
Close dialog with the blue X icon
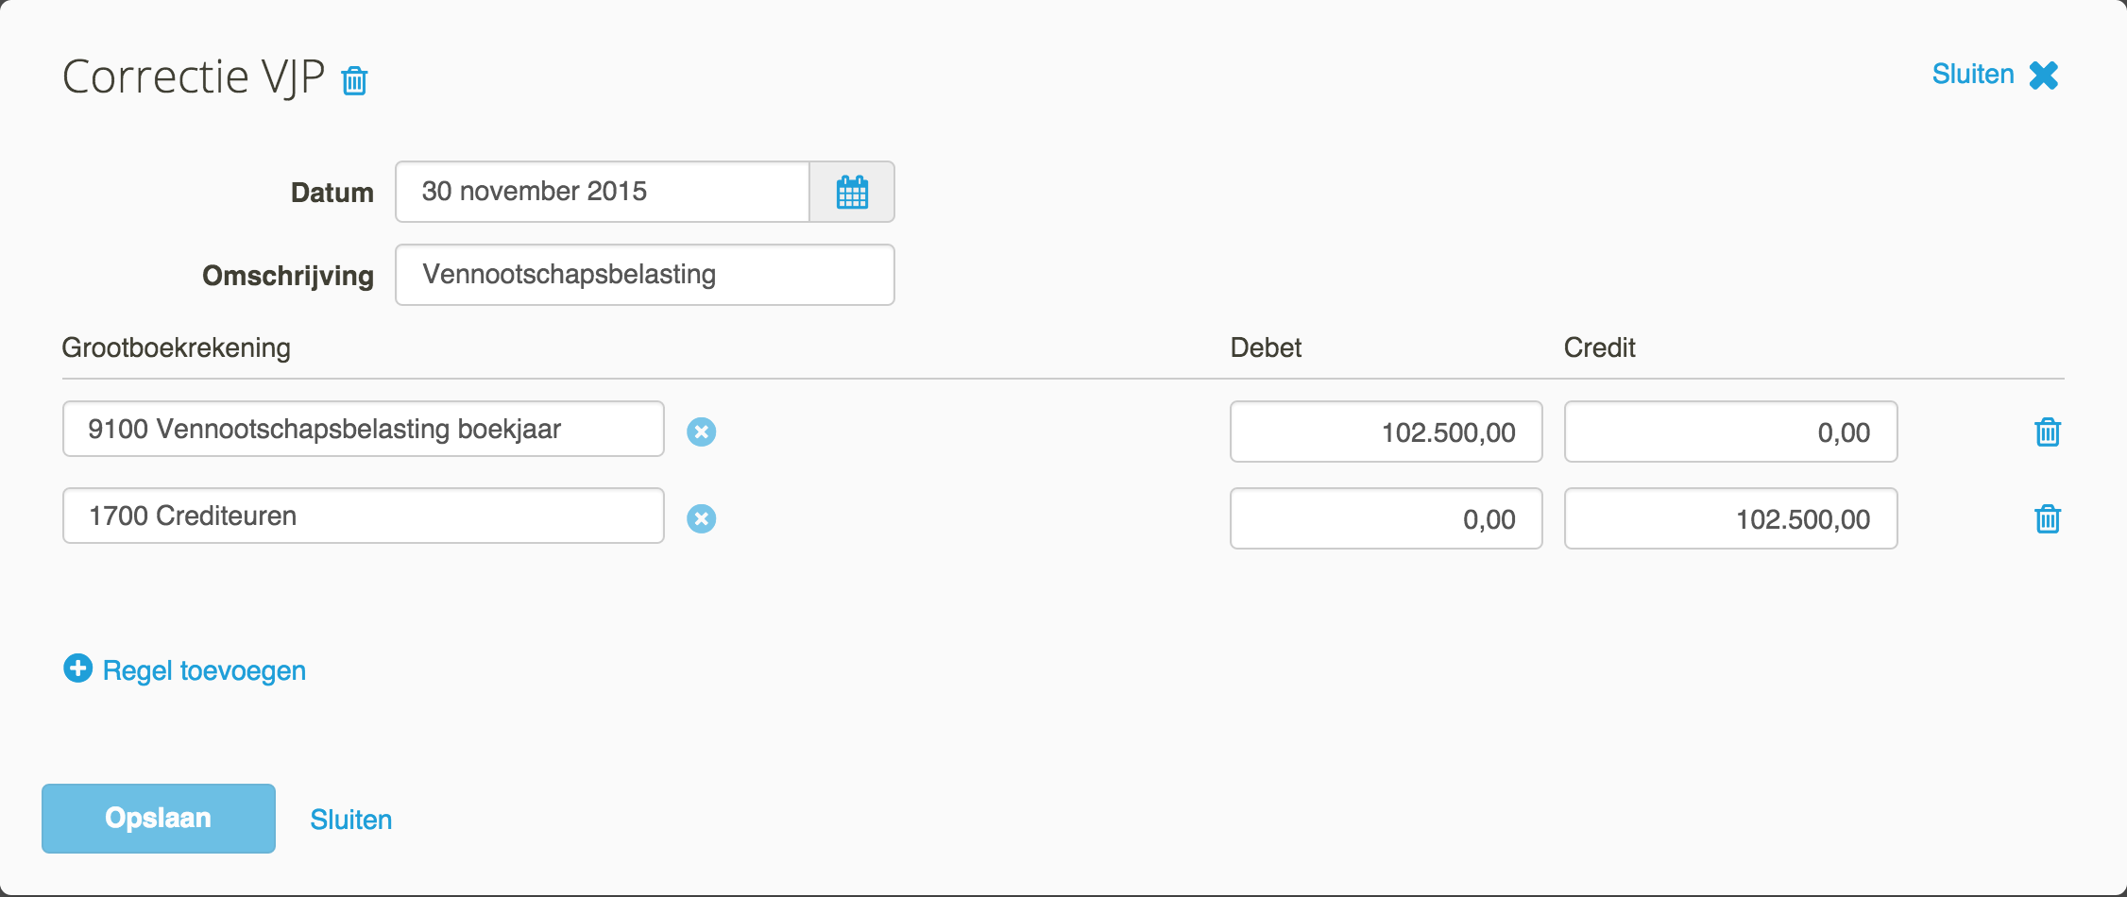(2043, 75)
